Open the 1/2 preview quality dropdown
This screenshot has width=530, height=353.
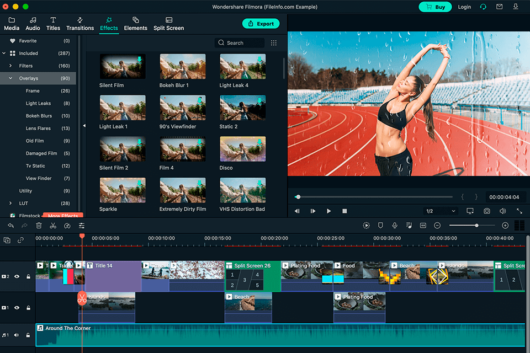(x=441, y=211)
